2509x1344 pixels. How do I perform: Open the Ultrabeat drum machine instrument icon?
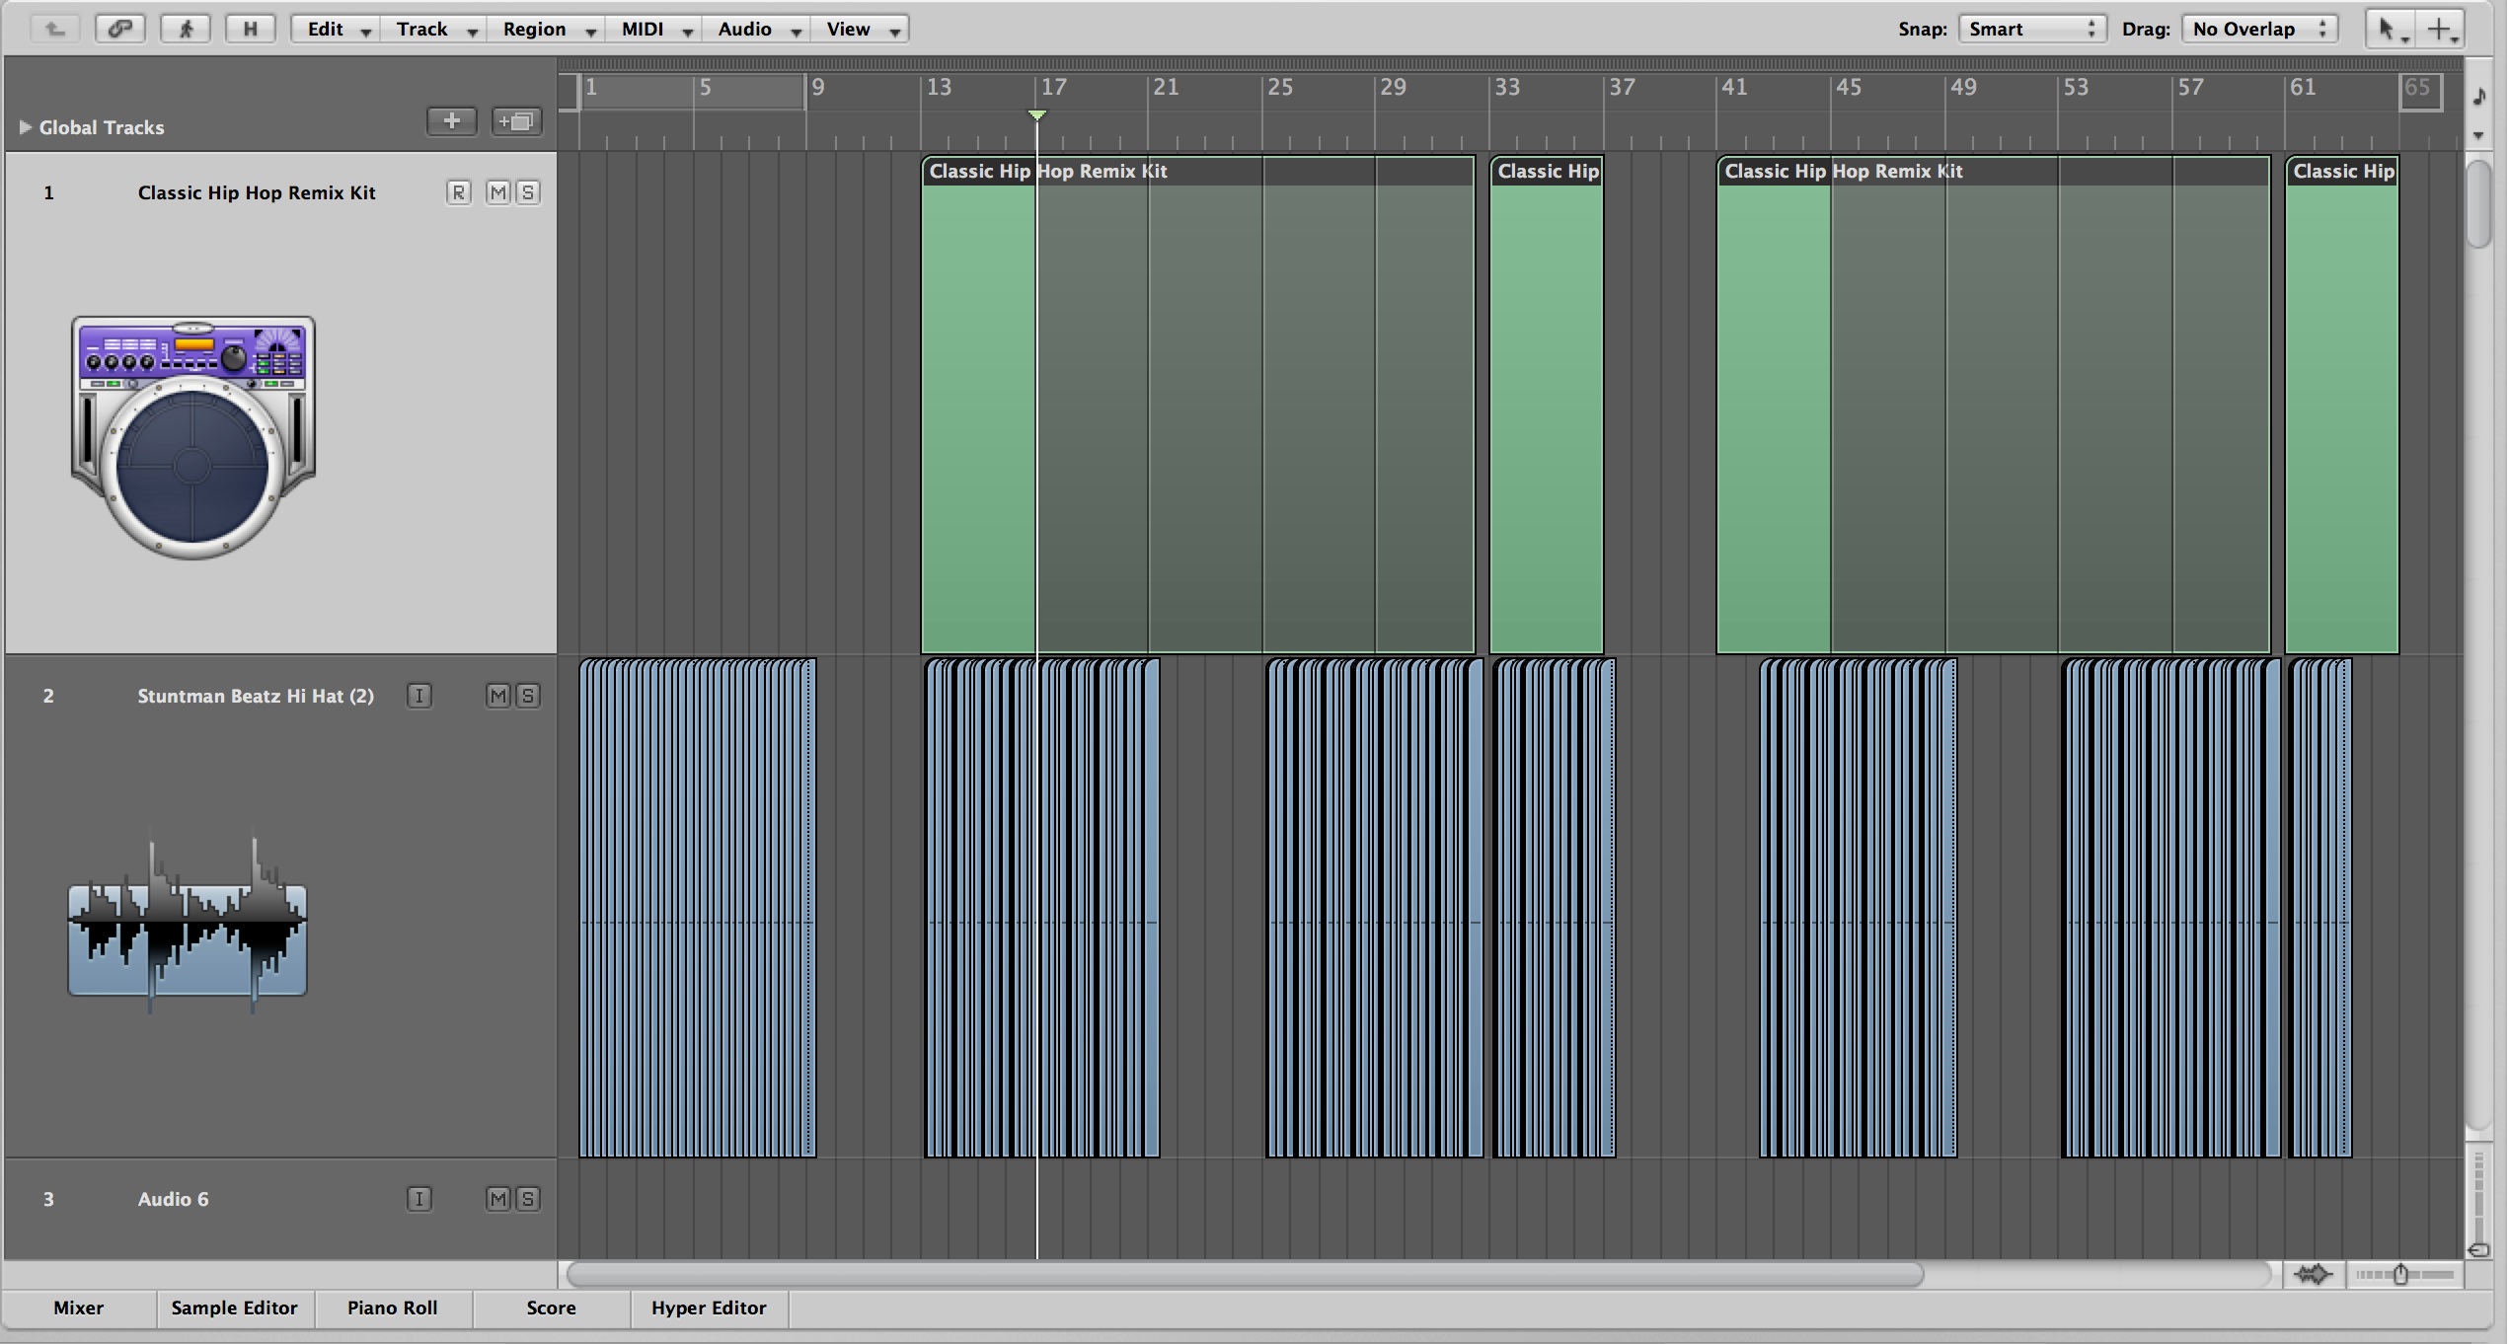click(x=193, y=438)
